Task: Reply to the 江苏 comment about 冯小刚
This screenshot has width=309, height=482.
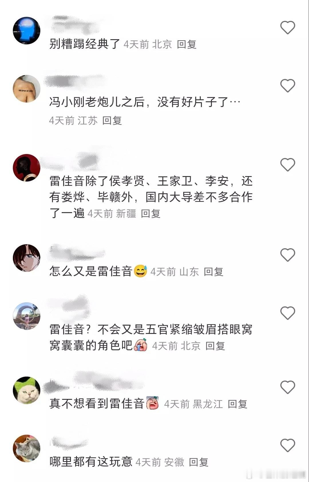Action: pyautogui.click(x=112, y=121)
